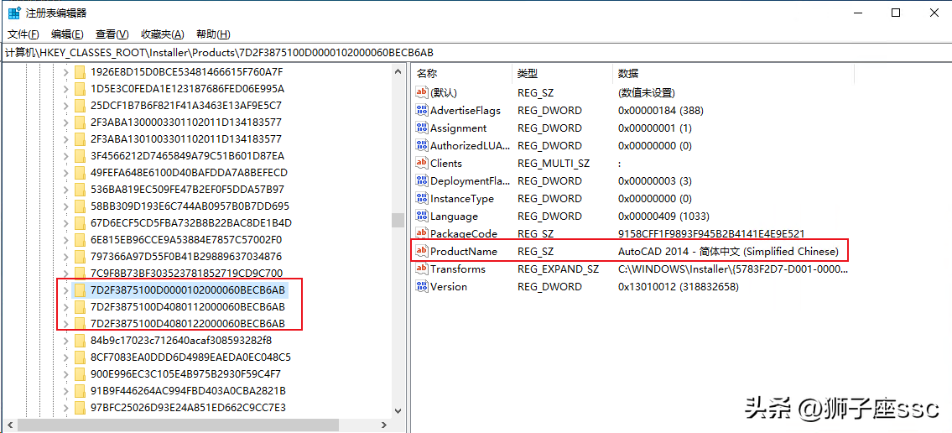This screenshot has width=952, height=433.
Task: Select the ProductName value name
Action: click(x=464, y=251)
